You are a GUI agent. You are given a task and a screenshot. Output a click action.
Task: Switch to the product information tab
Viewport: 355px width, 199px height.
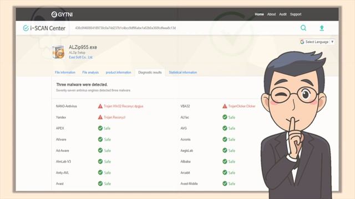[118, 72]
